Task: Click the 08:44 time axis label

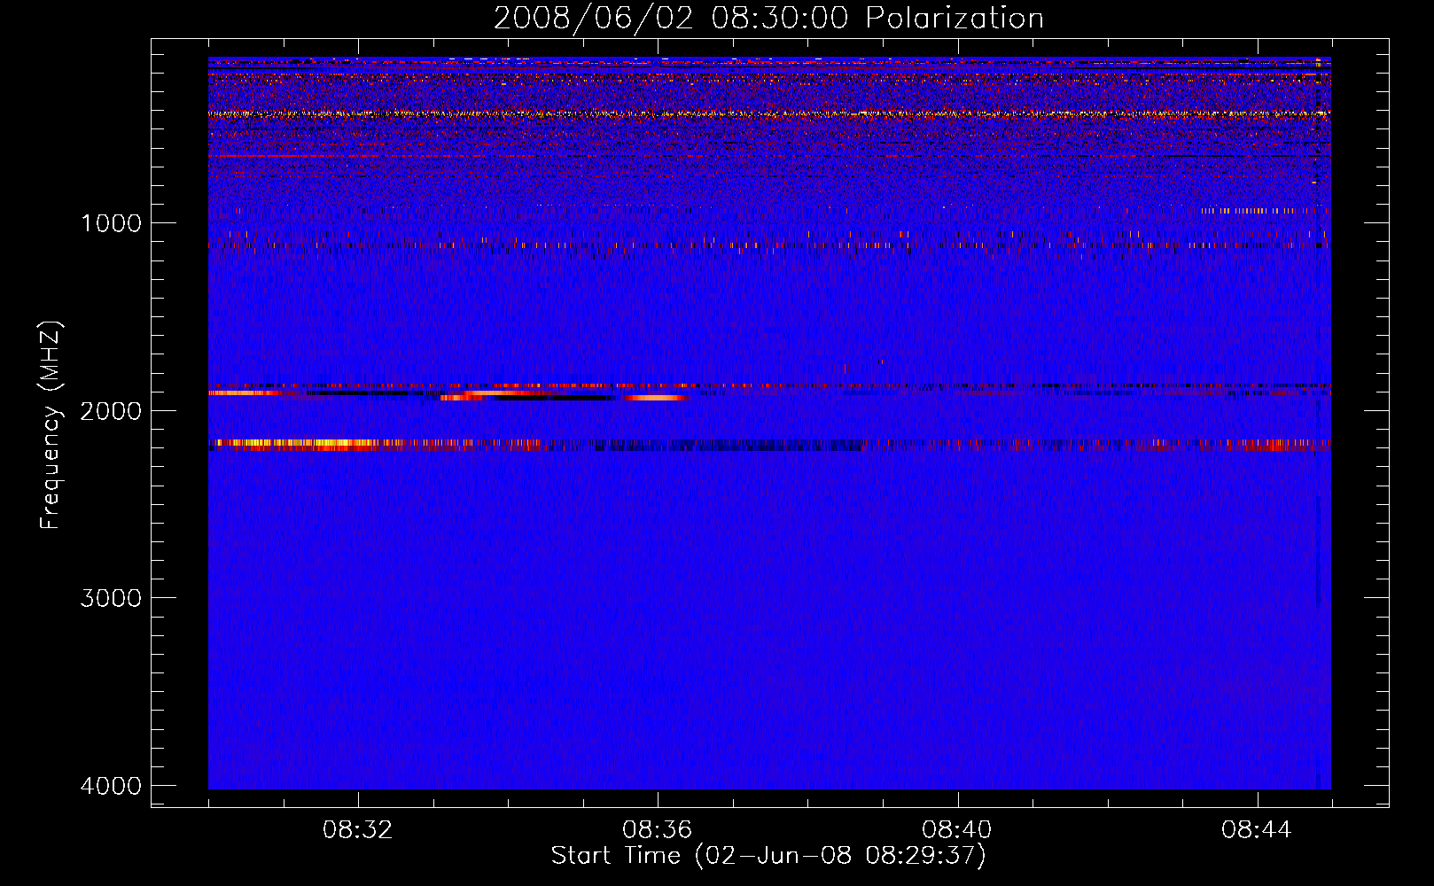Action: 1257,830
